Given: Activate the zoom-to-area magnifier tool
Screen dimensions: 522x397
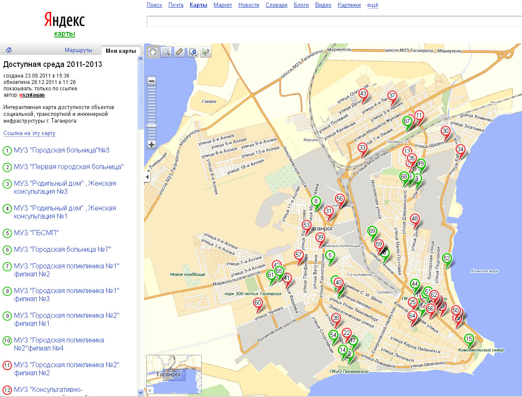Looking at the screenshot, I should click(166, 52).
